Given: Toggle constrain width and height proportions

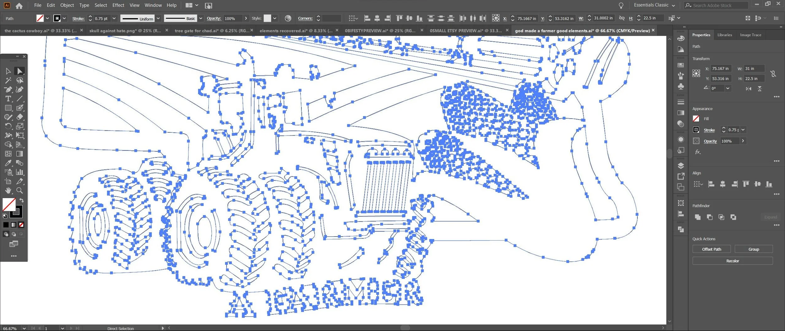Looking at the screenshot, I should click(773, 74).
